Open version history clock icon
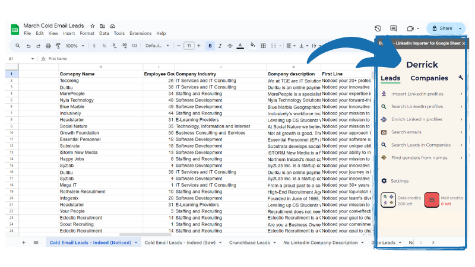Viewport: 475px width, 267px height. (378, 28)
